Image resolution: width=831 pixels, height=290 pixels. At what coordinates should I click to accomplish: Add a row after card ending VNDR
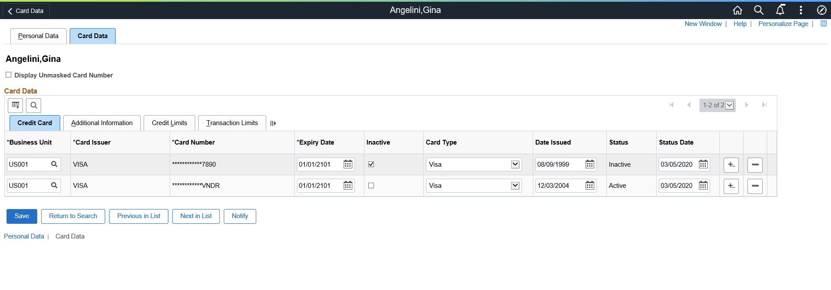pos(731,186)
